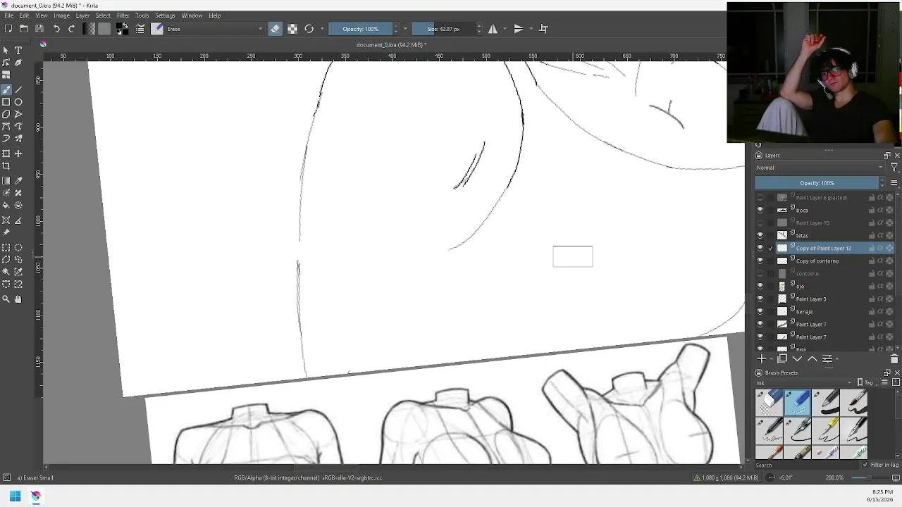The height and width of the screenshot is (507, 902).
Task: Toggle vertical mirror mode
Action: click(x=519, y=29)
